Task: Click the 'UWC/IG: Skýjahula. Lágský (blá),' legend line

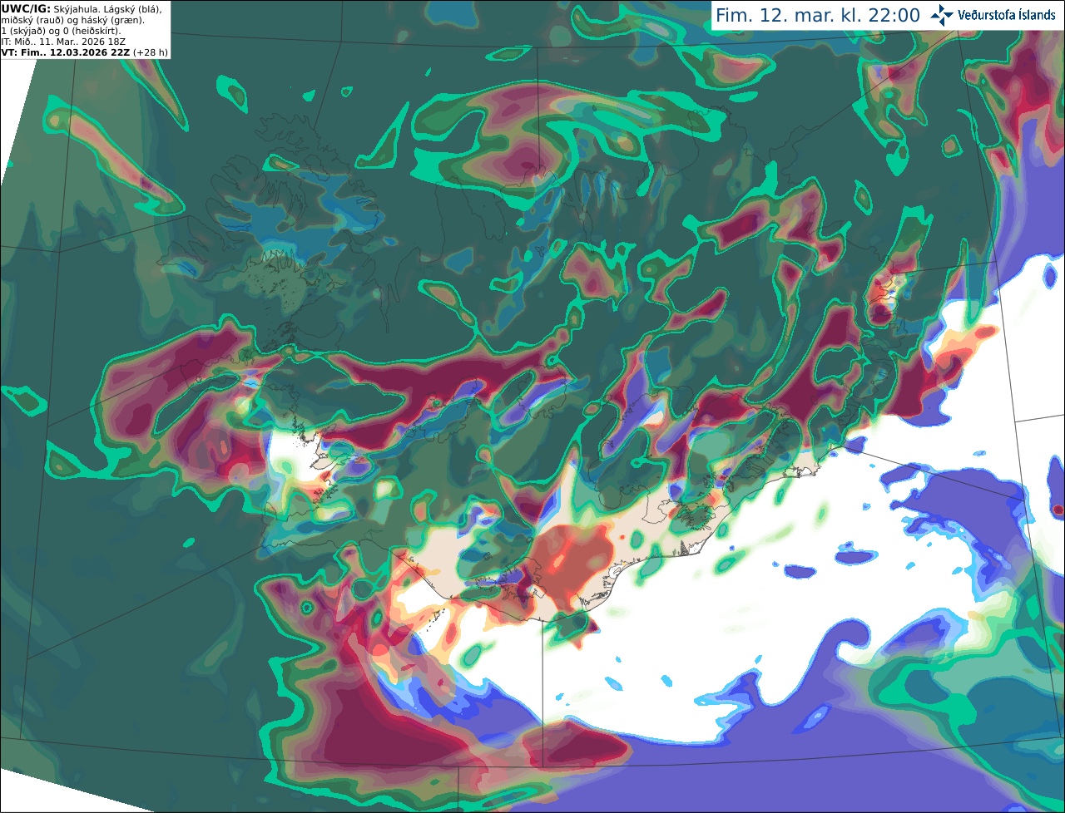Action: (x=82, y=8)
